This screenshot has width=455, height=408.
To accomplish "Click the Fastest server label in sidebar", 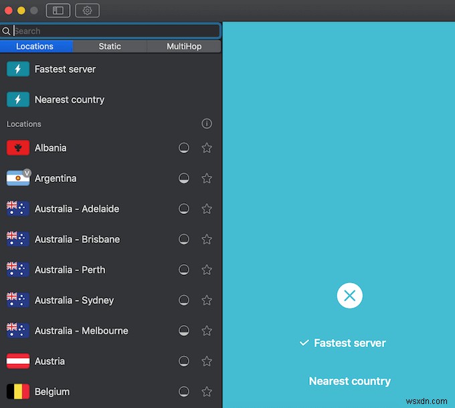I will point(65,70).
